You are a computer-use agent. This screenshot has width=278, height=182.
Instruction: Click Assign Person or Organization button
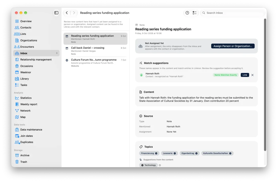233,46
